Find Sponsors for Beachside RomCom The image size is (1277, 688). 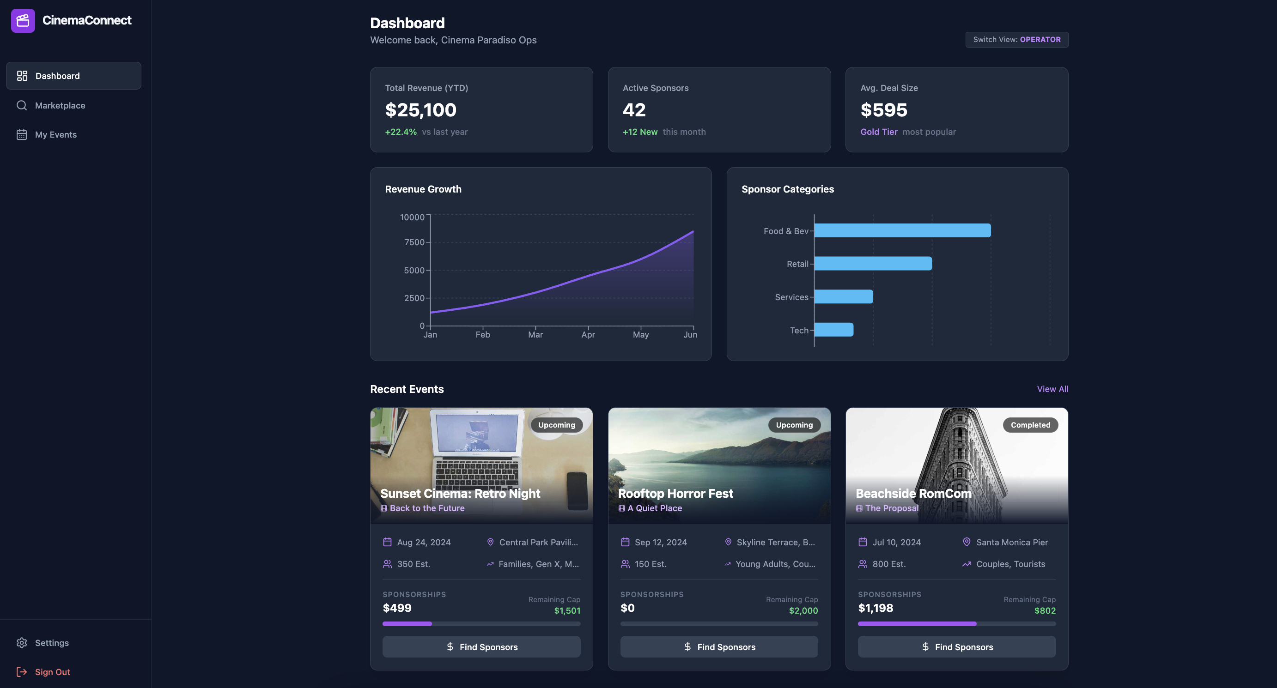[956, 646]
